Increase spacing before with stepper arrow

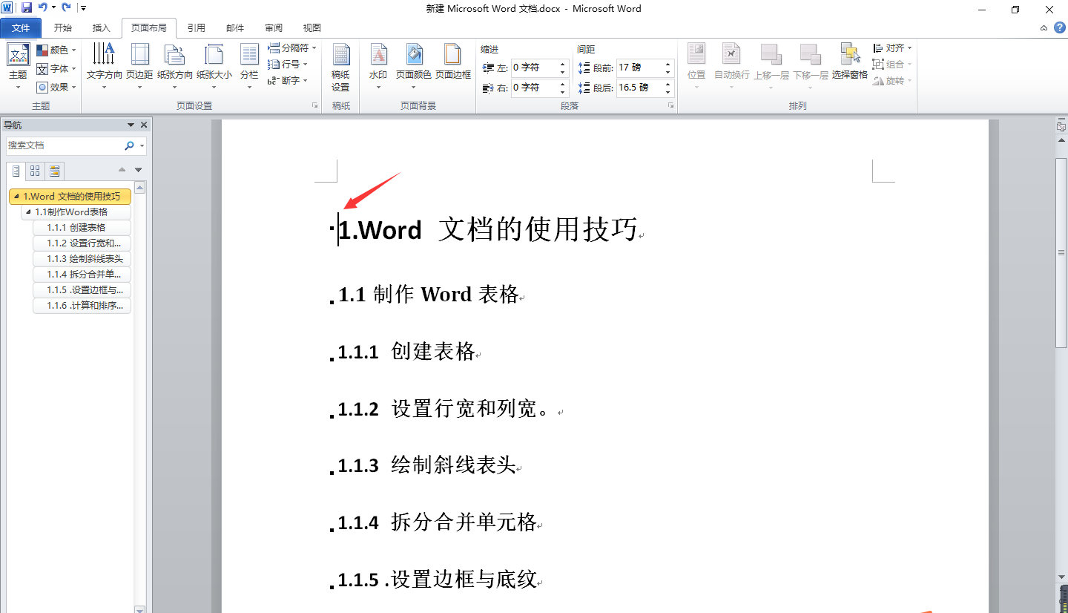(x=668, y=64)
